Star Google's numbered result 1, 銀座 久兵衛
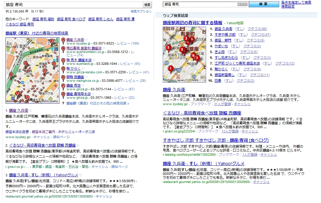 click(31, 111)
